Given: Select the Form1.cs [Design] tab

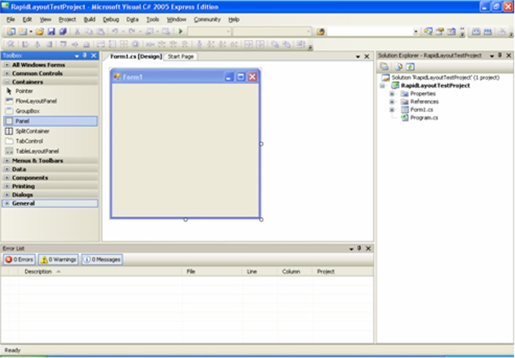Looking at the screenshot, I should tap(136, 57).
